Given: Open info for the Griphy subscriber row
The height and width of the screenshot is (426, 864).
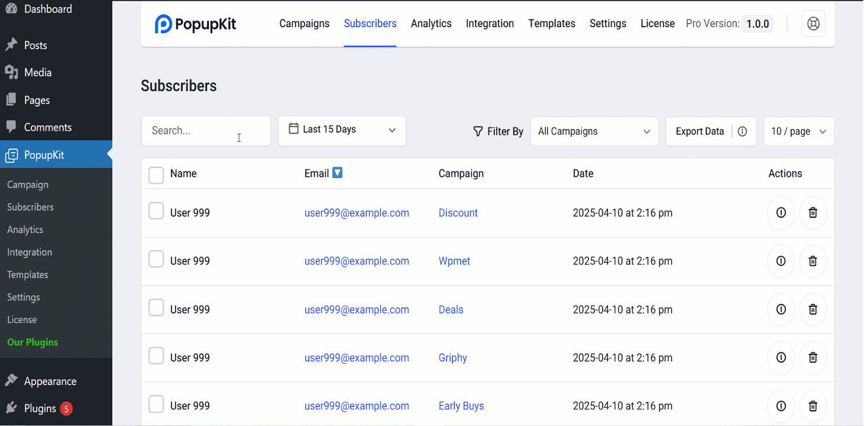Looking at the screenshot, I should click(781, 357).
